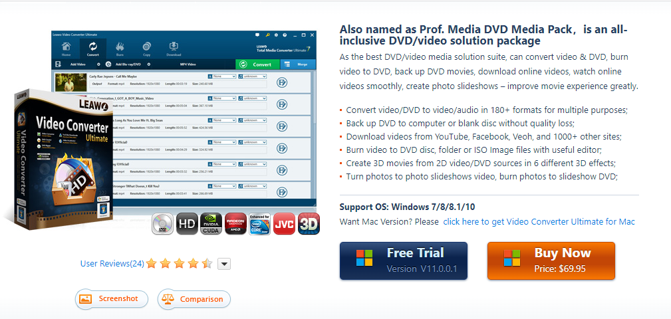Click the Buy Now button
This screenshot has height=319, width=671.
click(551, 261)
